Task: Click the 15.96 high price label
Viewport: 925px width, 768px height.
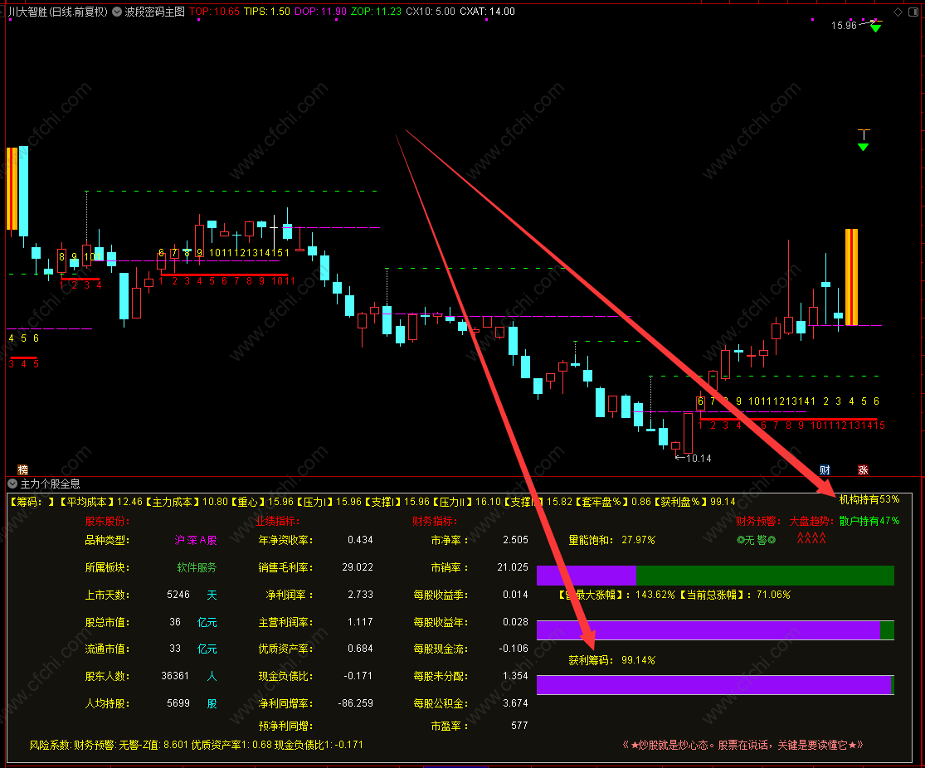Action: point(844,26)
